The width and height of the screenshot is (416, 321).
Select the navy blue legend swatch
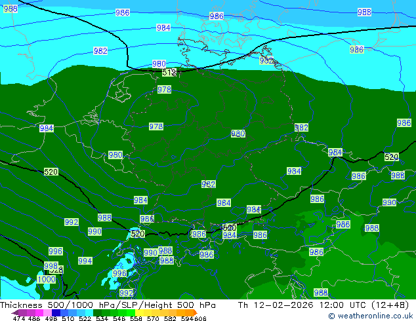(56, 312)
